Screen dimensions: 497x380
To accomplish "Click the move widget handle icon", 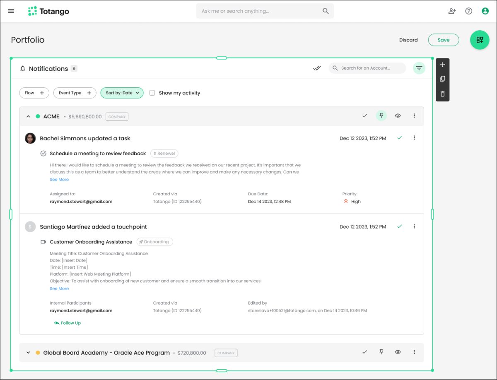I will (442, 65).
